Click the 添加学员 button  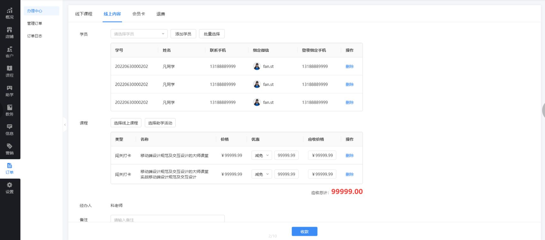point(183,34)
